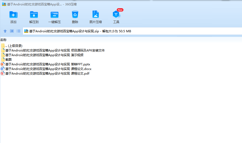Select the .. (上级目录) folder icon
This screenshot has width=242, height=143.
tap(3, 46)
